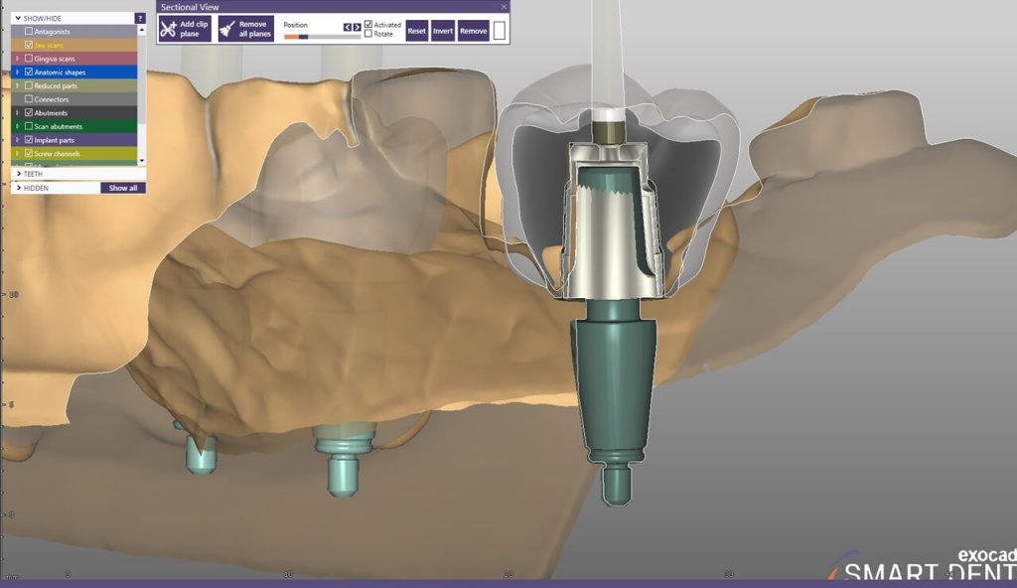
Task: Enable the Rotate checkbox
Action: tap(368, 33)
